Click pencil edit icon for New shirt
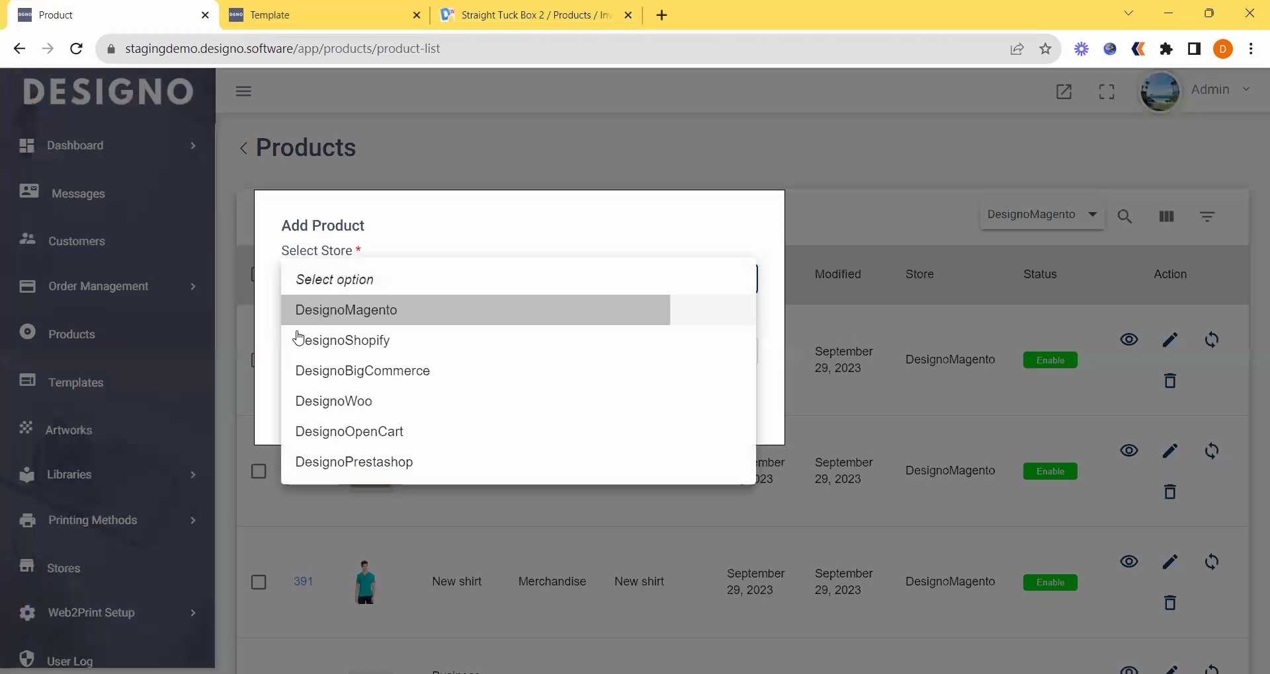1270x674 pixels. coord(1169,562)
